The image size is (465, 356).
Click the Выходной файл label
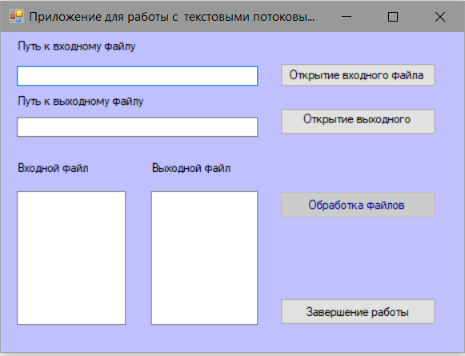click(191, 168)
